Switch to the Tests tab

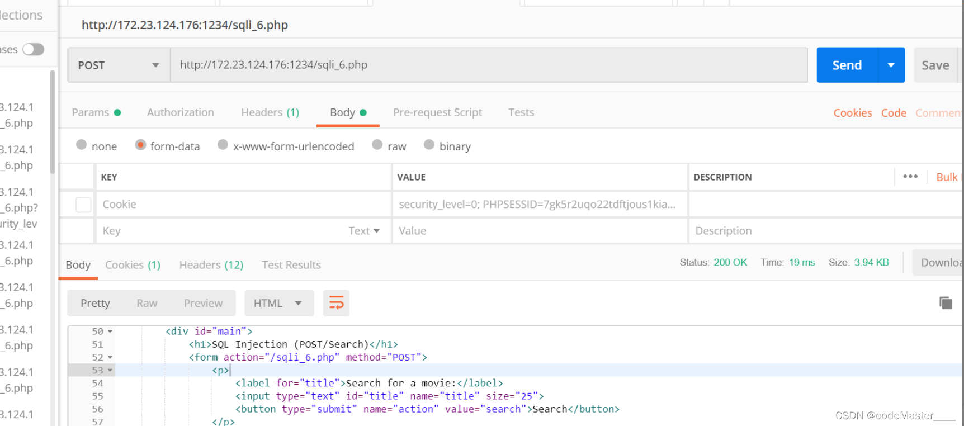[521, 112]
